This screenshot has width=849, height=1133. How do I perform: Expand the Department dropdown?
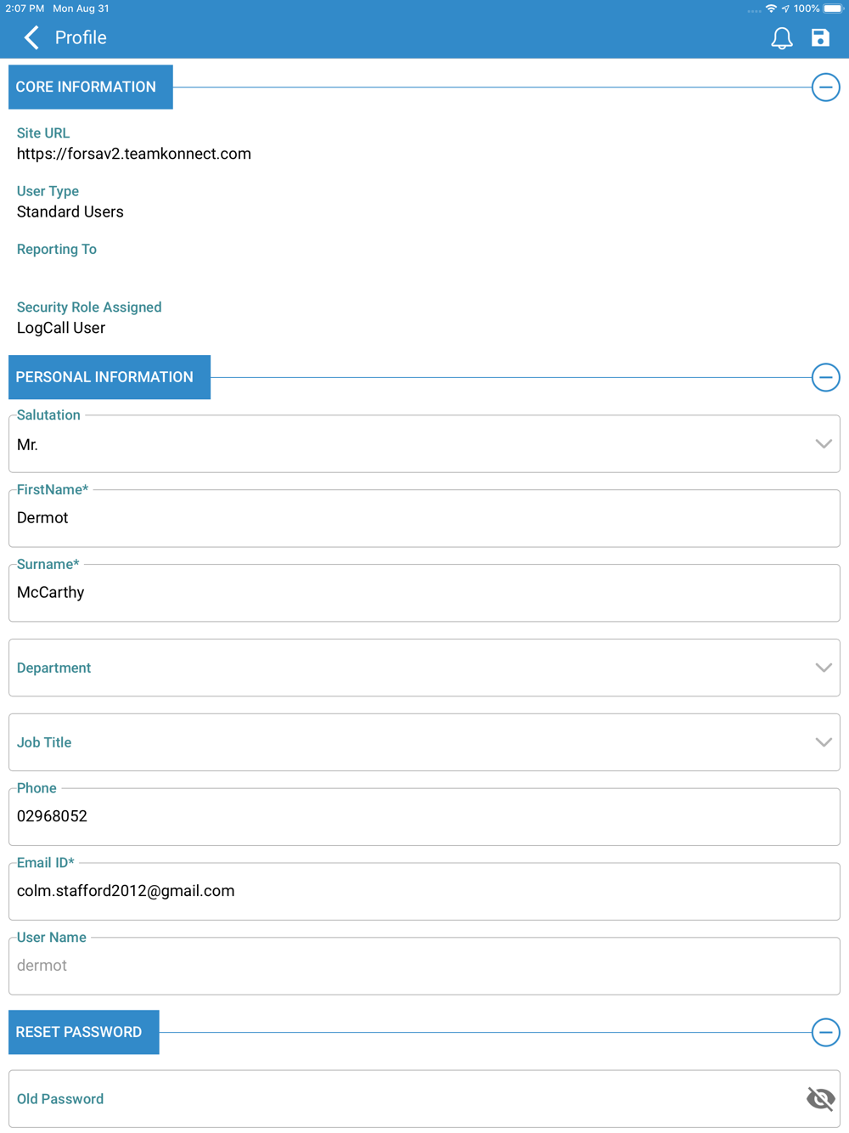823,668
